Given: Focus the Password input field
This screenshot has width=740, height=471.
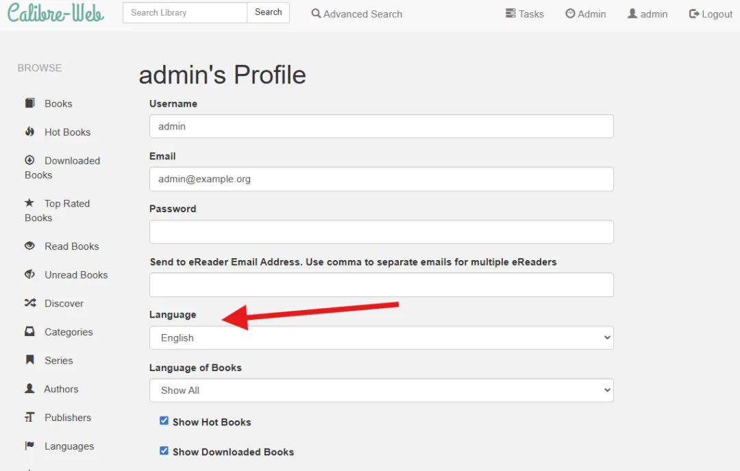Looking at the screenshot, I should coord(381,232).
